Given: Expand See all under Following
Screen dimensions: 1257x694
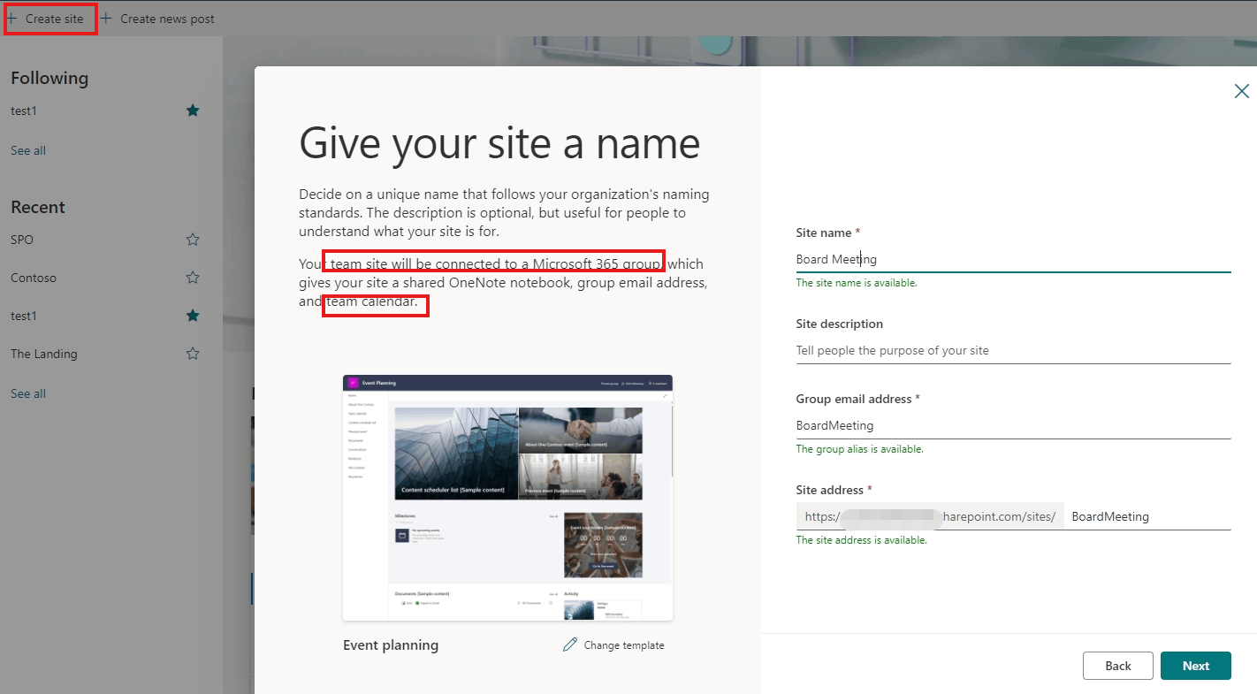Looking at the screenshot, I should click(27, 150).
